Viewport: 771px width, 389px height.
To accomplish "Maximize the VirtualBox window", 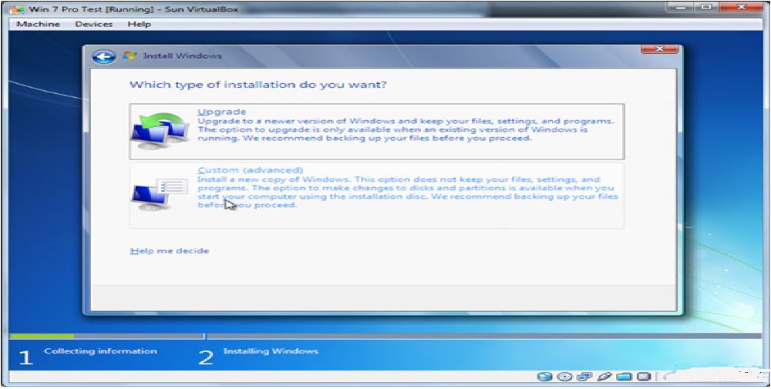I will point(708,7).
